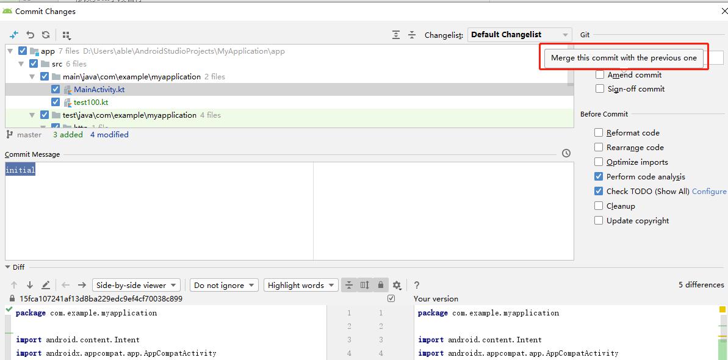
Task: Click the Rollback changes icon
Action: [x=30, y=35]
